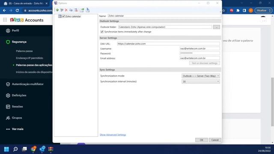Toggle the Zoho calendar profile checkbox
The width and height of the screenshot is (274, 154).
[x=64, y=16]
